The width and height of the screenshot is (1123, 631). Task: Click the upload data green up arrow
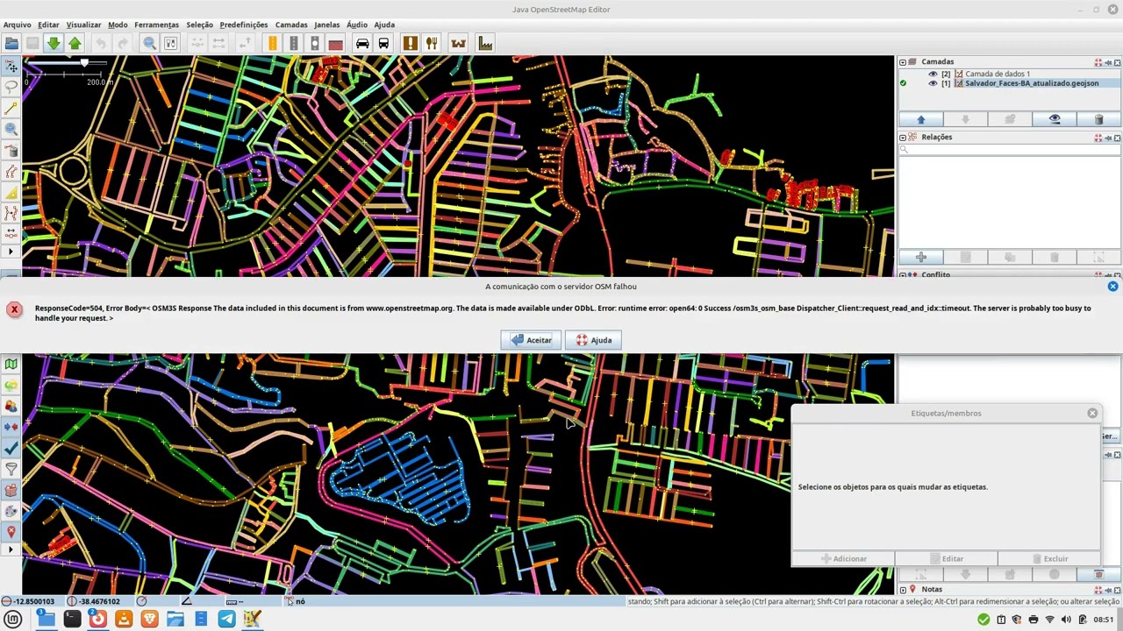click(x=75, y=44)
